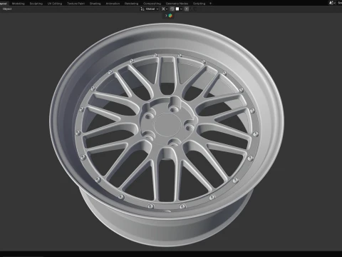
Task: Click the colorful add-on icon below header
Action: coord(170,16)
